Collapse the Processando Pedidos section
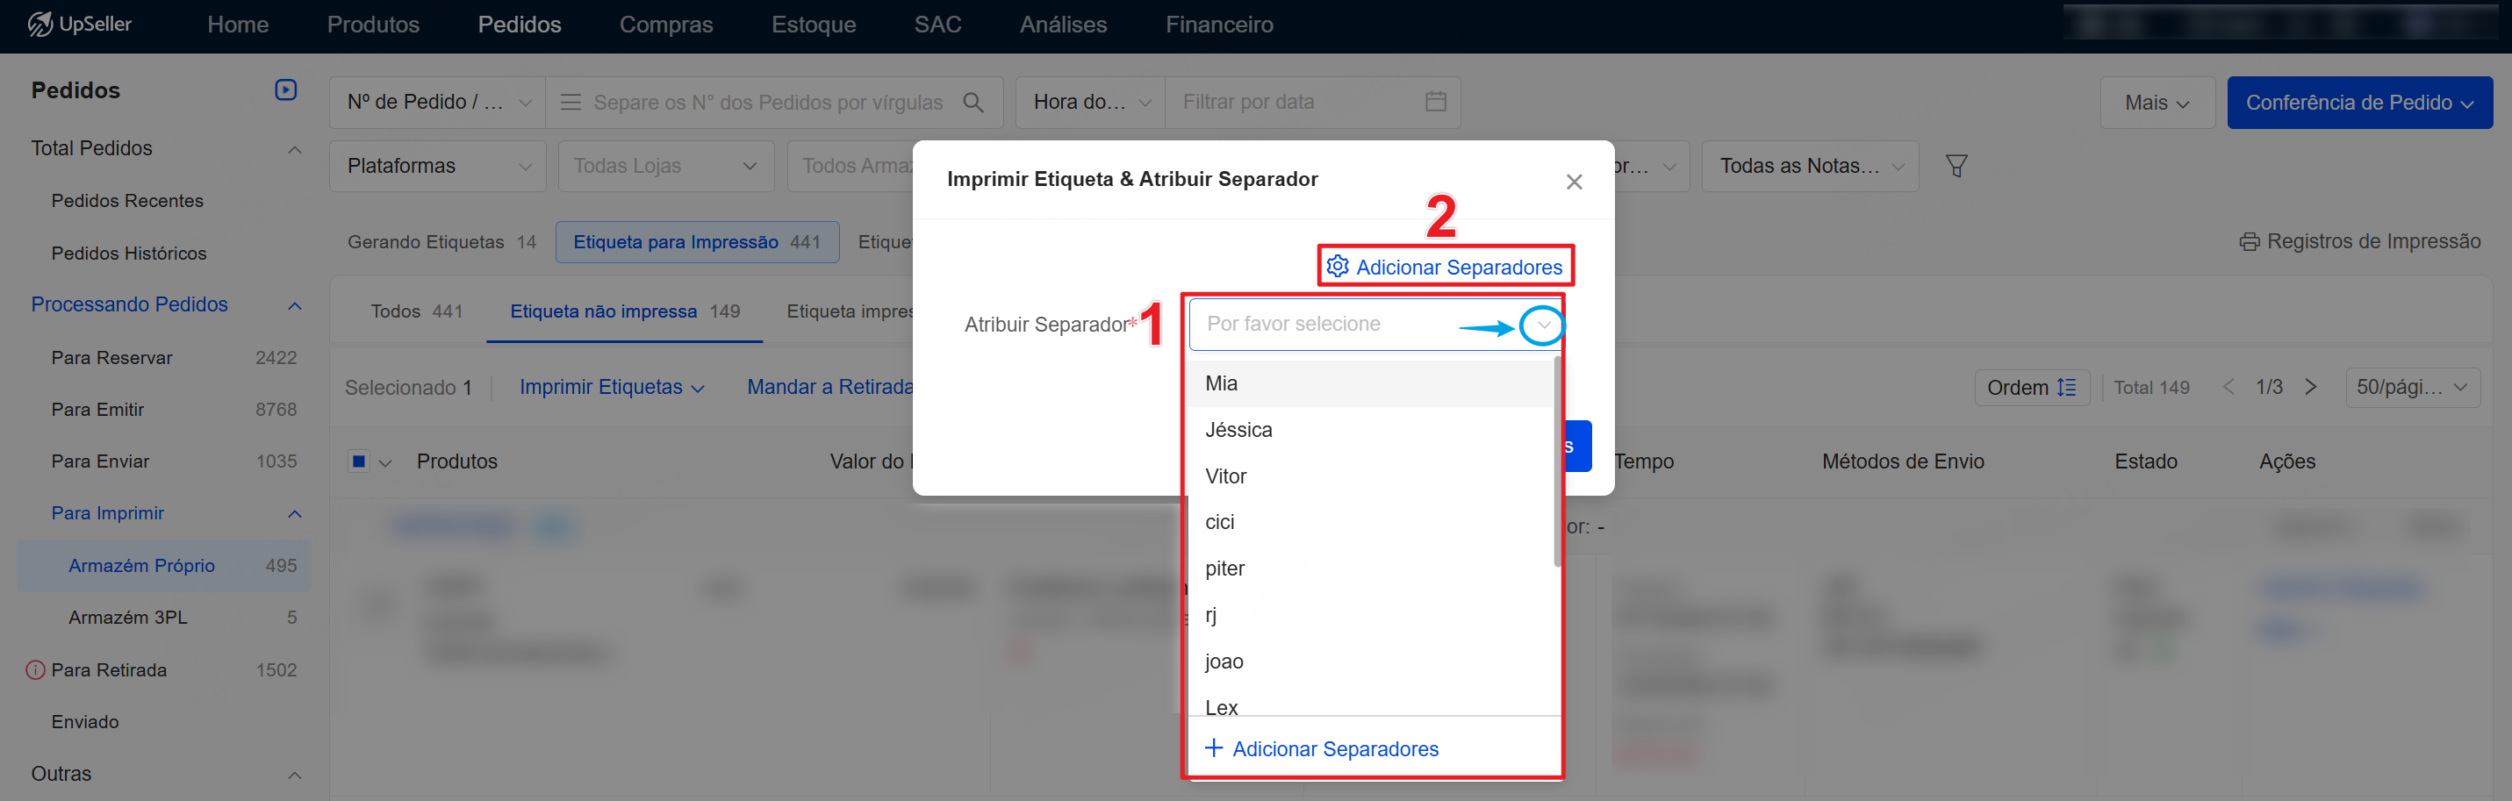 pyautogui.click(x=295, y=306)
